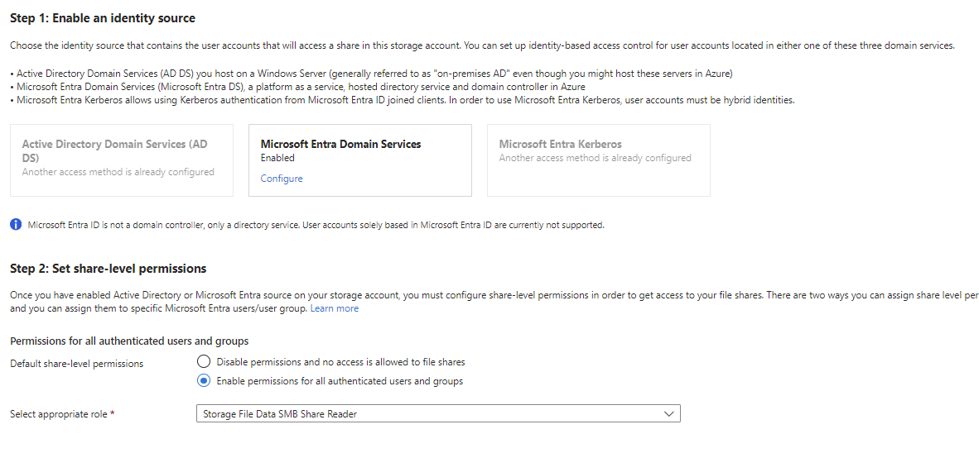Click the bullet describing Microsoft Entra DS platform service
This screenshot has height=453, width=979.
click(298, 88)
